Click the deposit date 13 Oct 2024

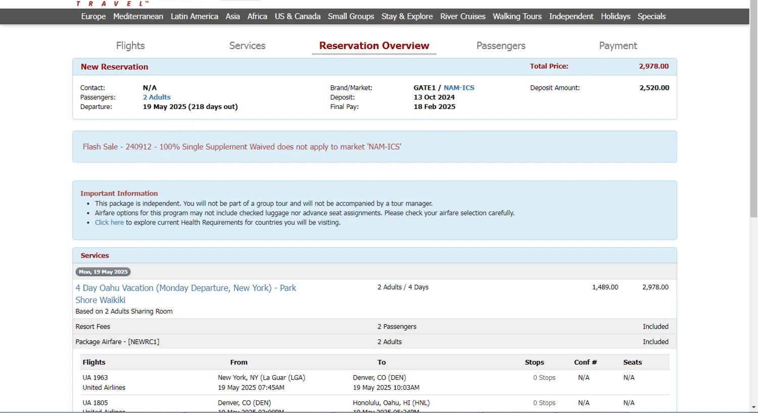click(x=434, y=97)
